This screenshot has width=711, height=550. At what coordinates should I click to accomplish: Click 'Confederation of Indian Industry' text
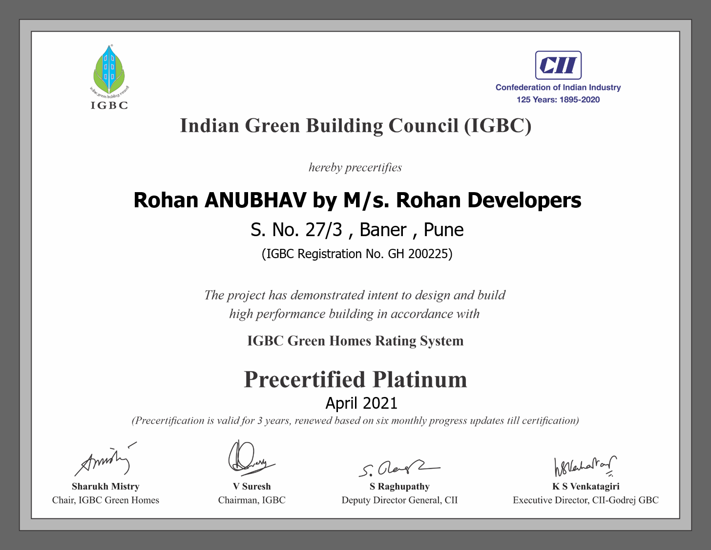pos(558,88)
